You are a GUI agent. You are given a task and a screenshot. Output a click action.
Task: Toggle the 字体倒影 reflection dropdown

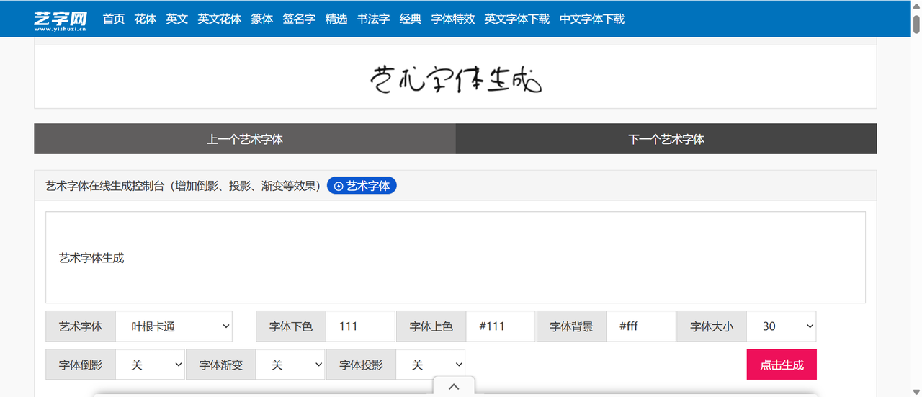(x=150, y=365)
